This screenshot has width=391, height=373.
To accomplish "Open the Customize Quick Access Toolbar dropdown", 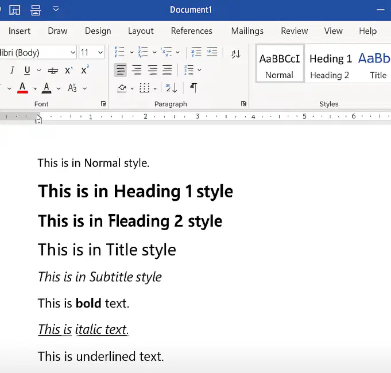I will pyautogui.click(x=56, y=9).
